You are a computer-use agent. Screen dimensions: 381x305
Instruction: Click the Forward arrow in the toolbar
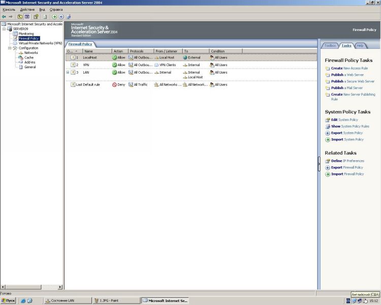pos(11,17)
